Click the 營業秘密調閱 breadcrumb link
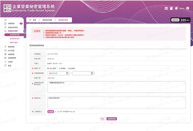 [47, 20]
